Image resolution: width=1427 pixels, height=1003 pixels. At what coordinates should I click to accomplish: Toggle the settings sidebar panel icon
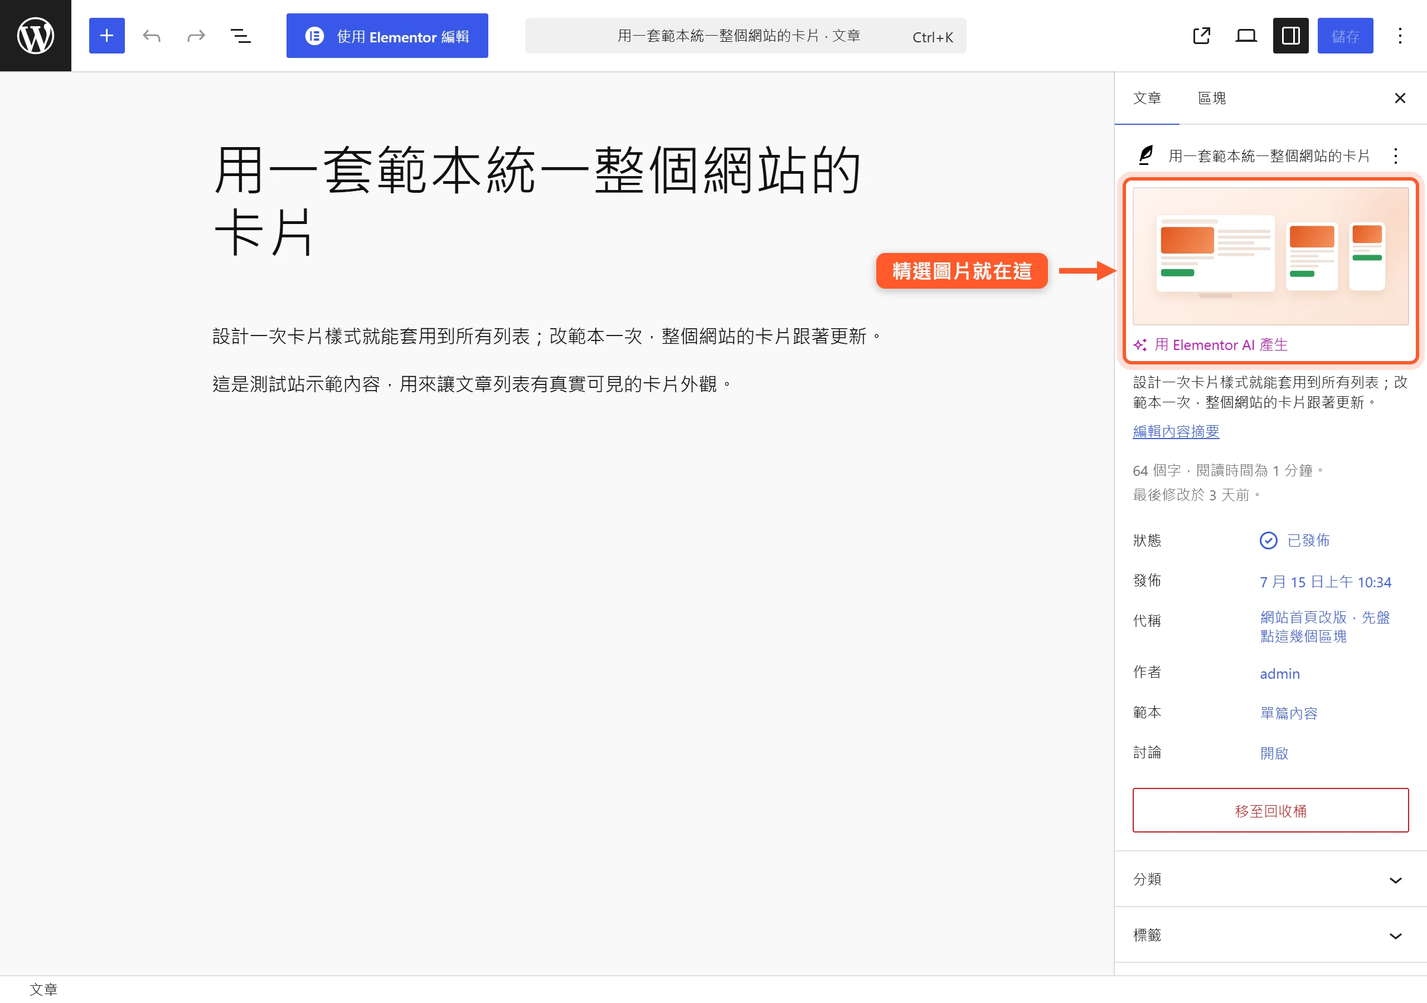pyautogui.click(x=1291, y=36)
